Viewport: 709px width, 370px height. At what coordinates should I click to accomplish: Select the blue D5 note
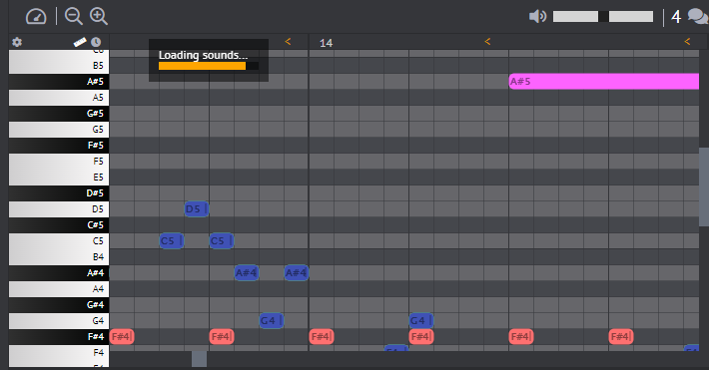[197, 209]
